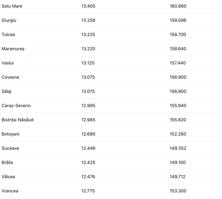Select the 152.280 value
Image resolution: width=222 pixels, height=199 pixels.
pyautogui.click(x=178, y=134)
